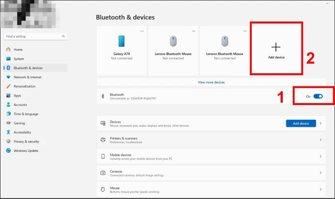
Task: Click the Discoverable as DESKTOP-PQAU7FK text
Action: point(133,99)
